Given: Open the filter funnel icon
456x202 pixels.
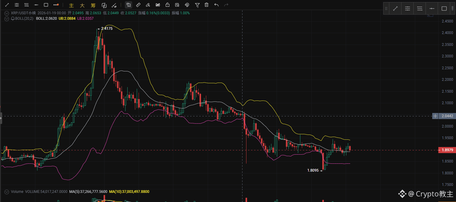Looking at the screenshot, I should [197, 5].
